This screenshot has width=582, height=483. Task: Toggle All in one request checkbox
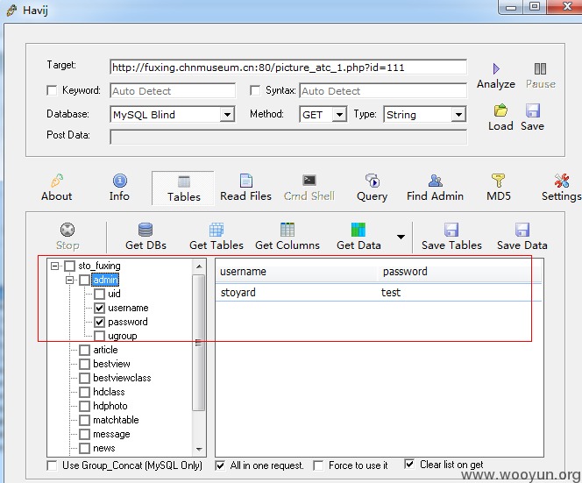pyautogui.click(x=220, y=465)
